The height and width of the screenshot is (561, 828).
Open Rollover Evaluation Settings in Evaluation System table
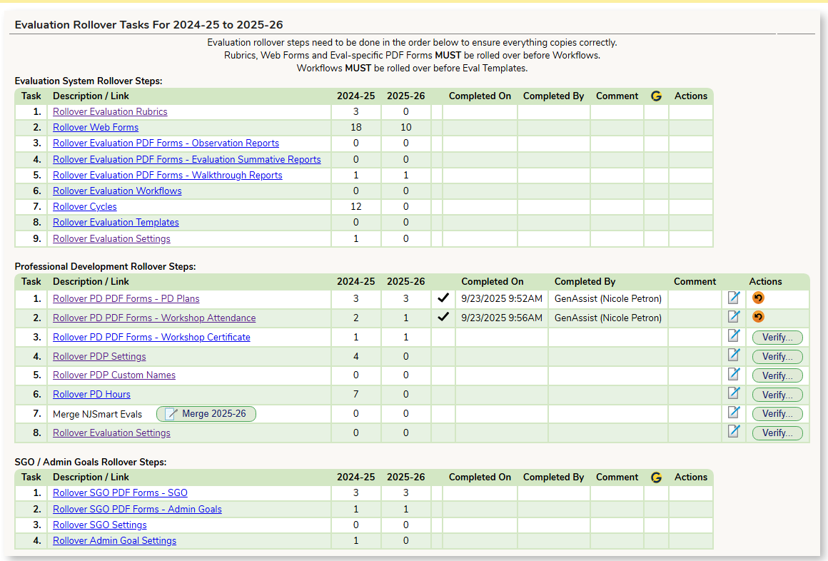coord(111,239)
